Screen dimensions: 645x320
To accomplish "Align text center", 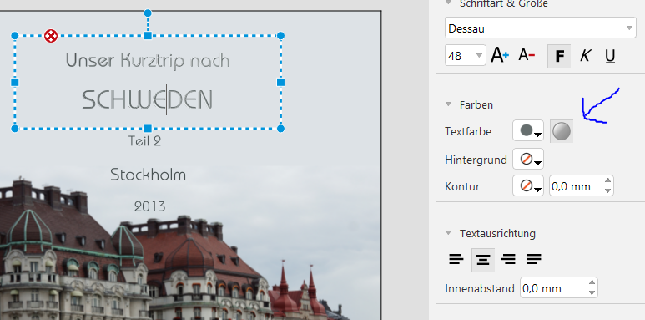I will [483, 260].
